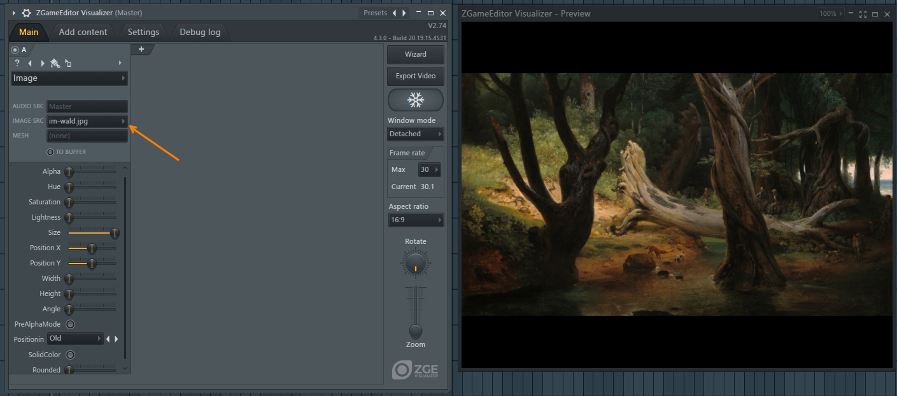Enable the TO BUFFER option

50,152
